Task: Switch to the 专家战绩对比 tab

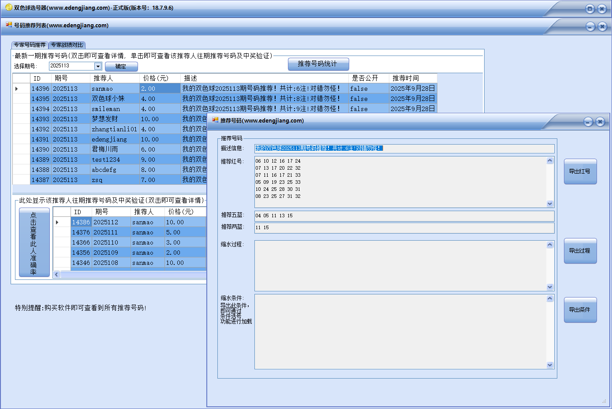Action: click(x=67, y=45)
